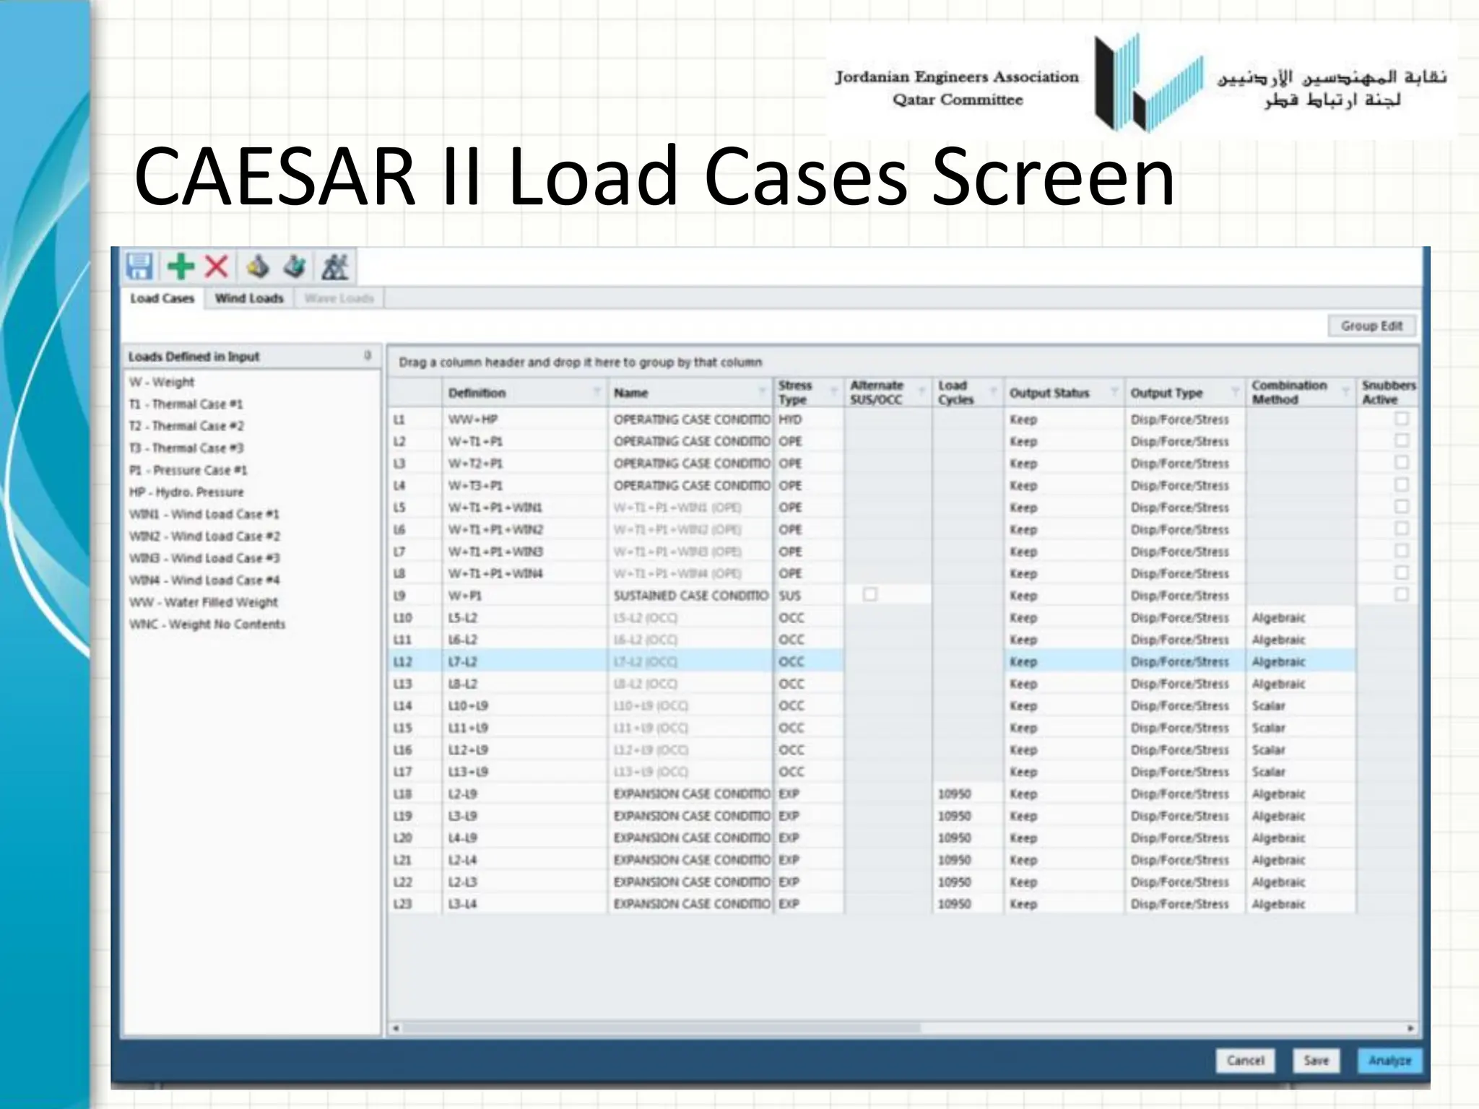Select WIN4 - Wind Load Case #4

tap(204, 580)
